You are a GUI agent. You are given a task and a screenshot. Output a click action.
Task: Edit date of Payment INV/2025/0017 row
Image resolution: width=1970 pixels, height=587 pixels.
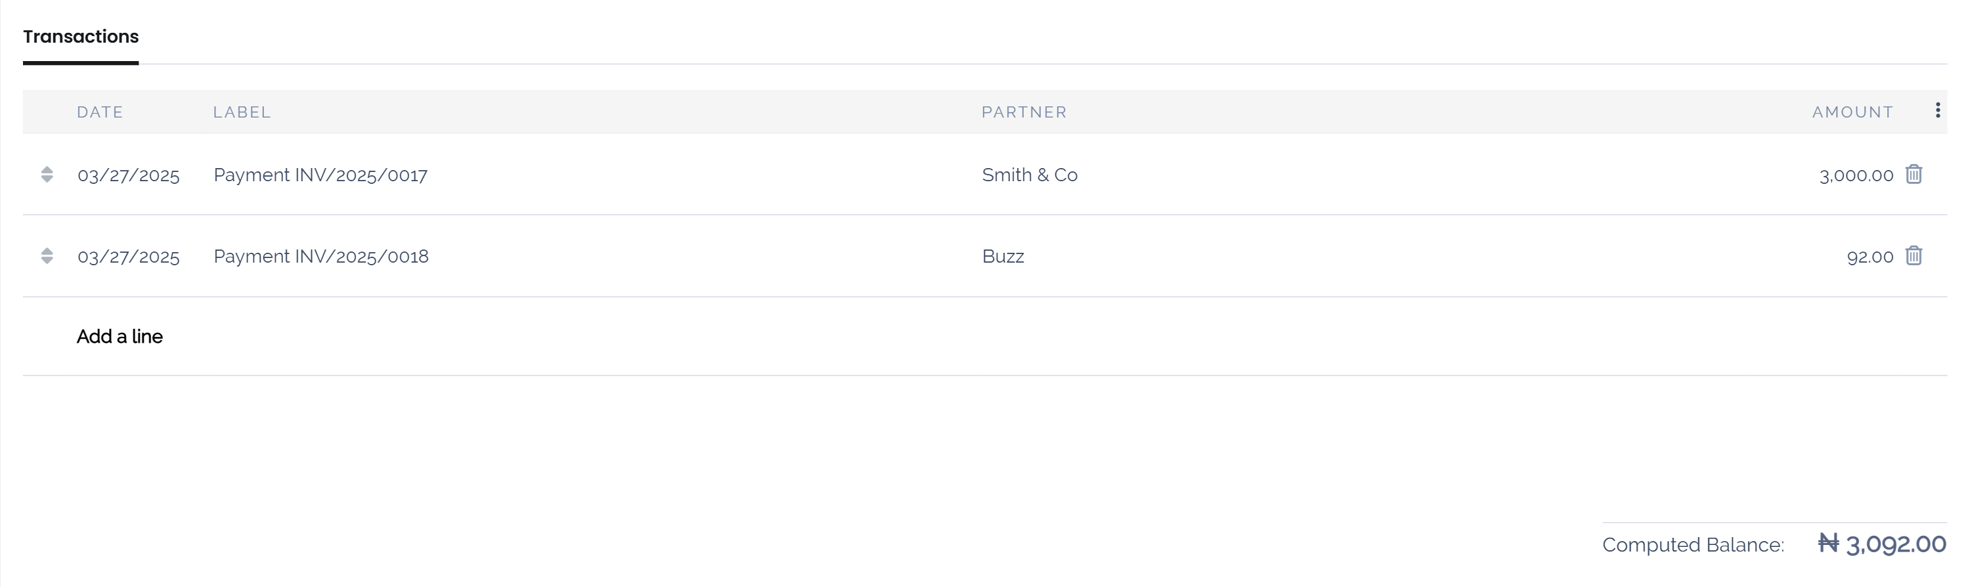(129, 175)
